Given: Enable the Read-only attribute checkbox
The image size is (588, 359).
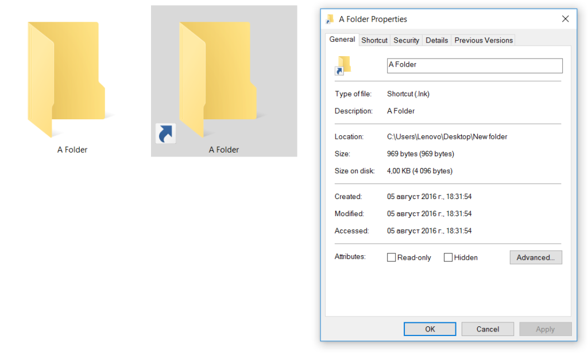Looking at the screenshot, I should tap(392, 257).
